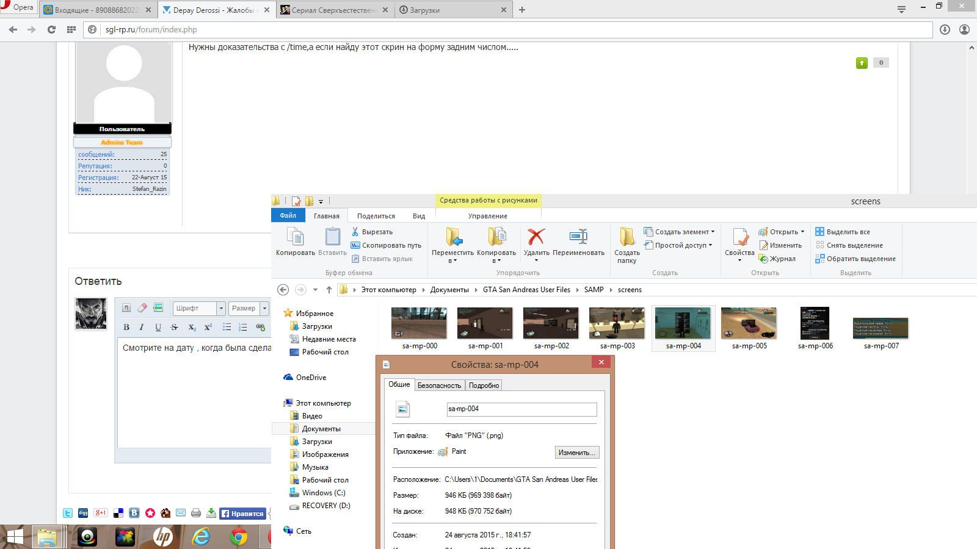Open the Вид ribbon tab in Explorer
This screenshot has height=549, width=977.
(418, 216)
